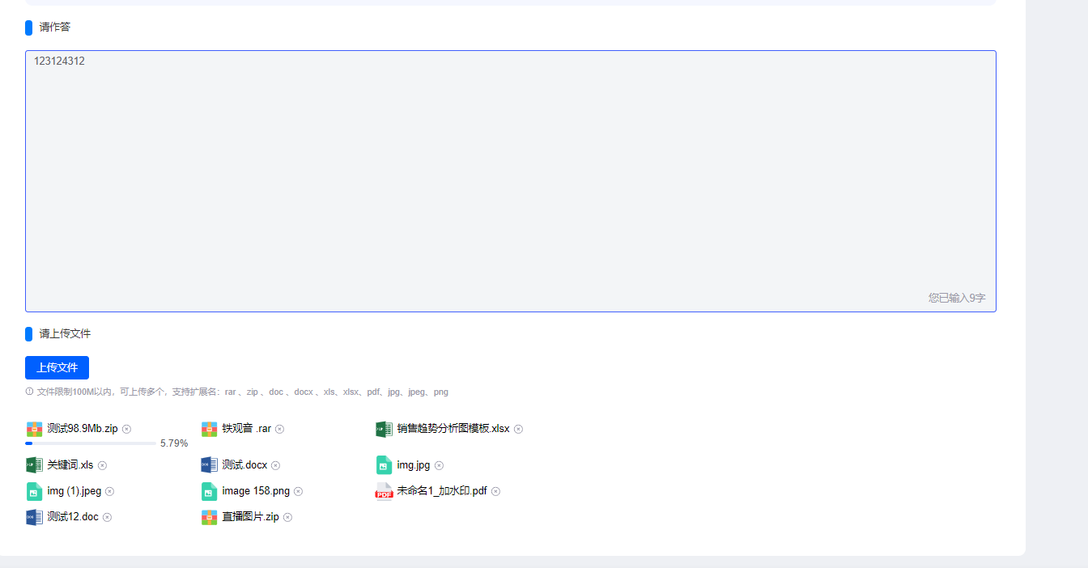
Task: Delete the 测试.docx attachment
Action: 275,465
